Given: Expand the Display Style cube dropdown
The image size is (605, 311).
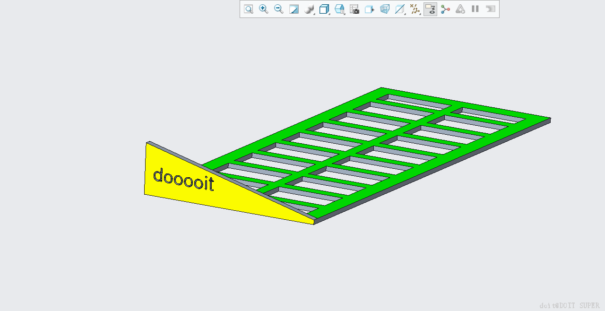Looking at the screenshot, I should point(324,9).
